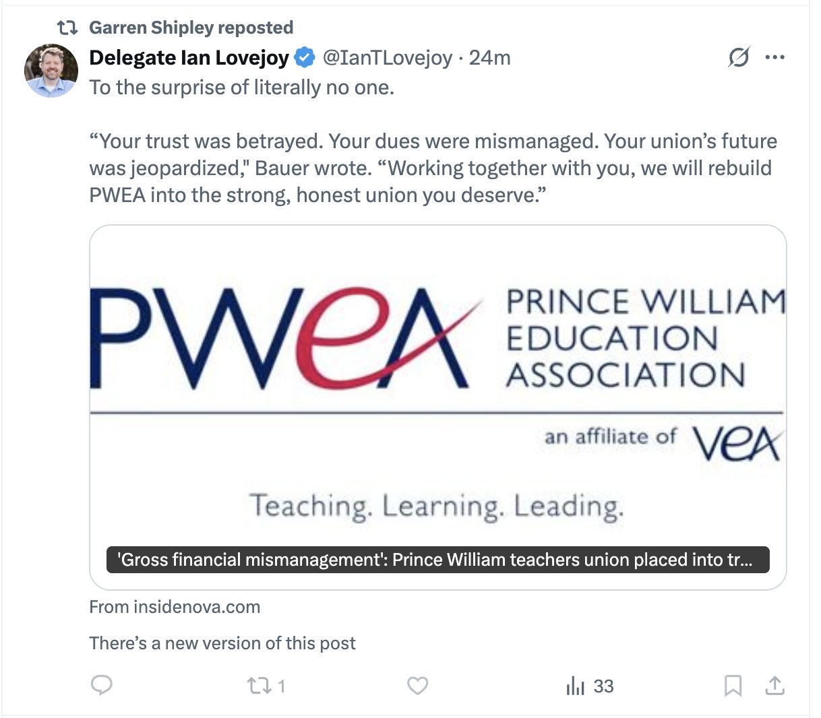Open Garren Shipley reposted link

[191, 28]
